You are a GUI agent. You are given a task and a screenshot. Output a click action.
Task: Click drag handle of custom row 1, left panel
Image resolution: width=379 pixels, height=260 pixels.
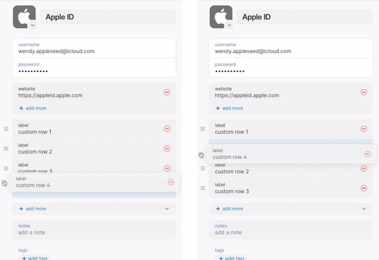(x=6, y=128)
